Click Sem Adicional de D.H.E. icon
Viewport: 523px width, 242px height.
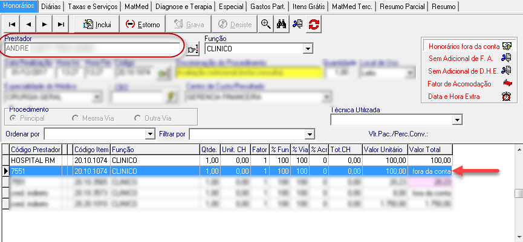click(x=506, y=70)
